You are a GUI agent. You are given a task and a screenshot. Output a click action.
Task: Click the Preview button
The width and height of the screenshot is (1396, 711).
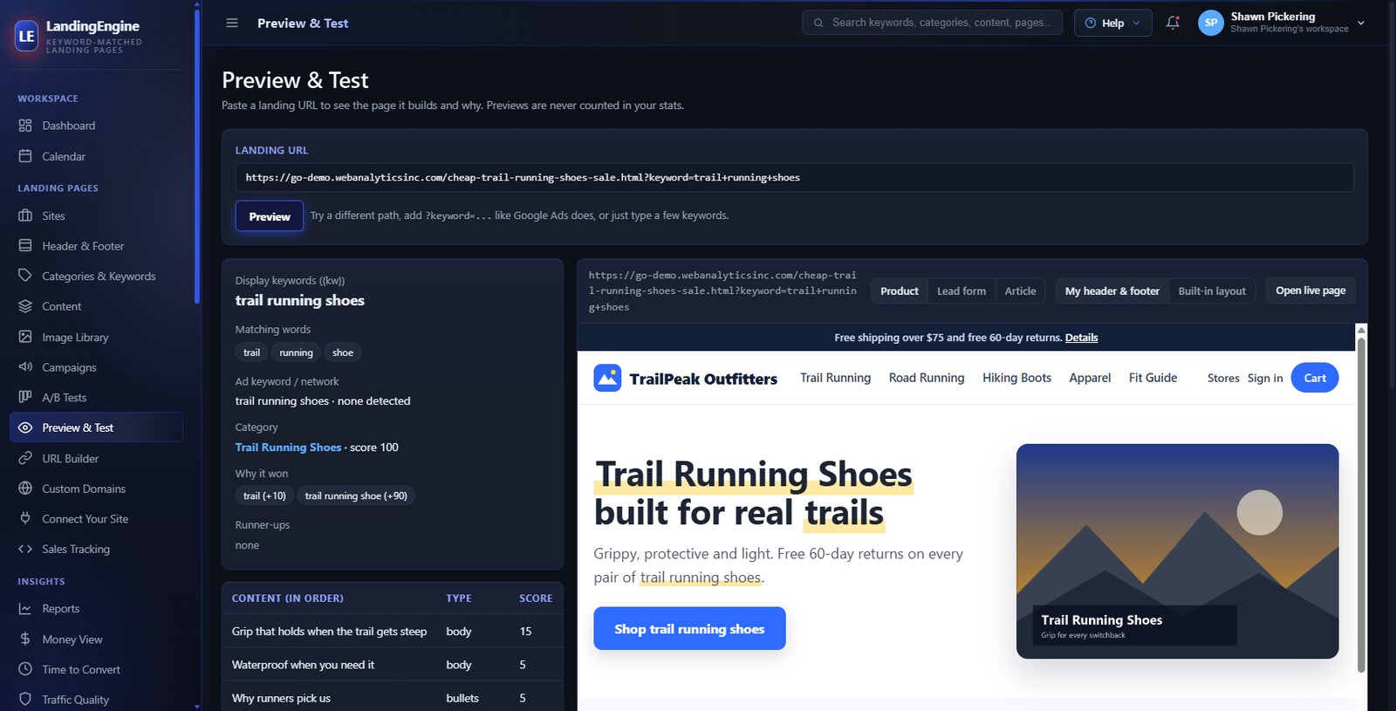[270, 216]
